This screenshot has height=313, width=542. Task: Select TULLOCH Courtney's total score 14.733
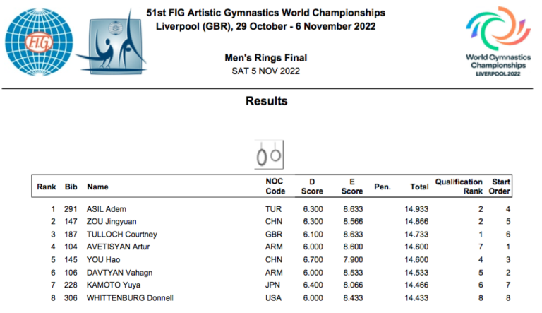416,235
